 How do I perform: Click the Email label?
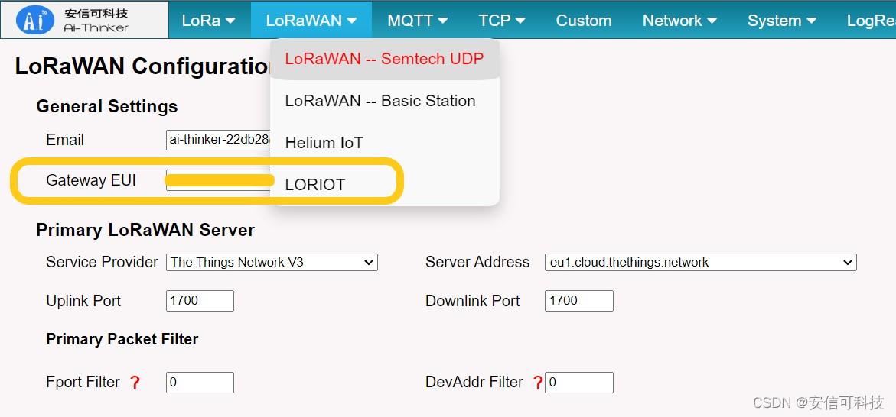65,140
